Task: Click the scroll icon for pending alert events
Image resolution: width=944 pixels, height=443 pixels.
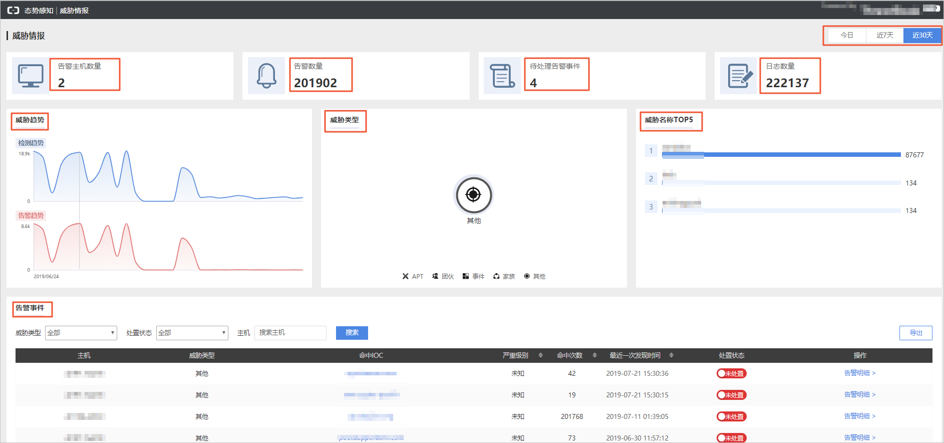Action: coord(502,76)
